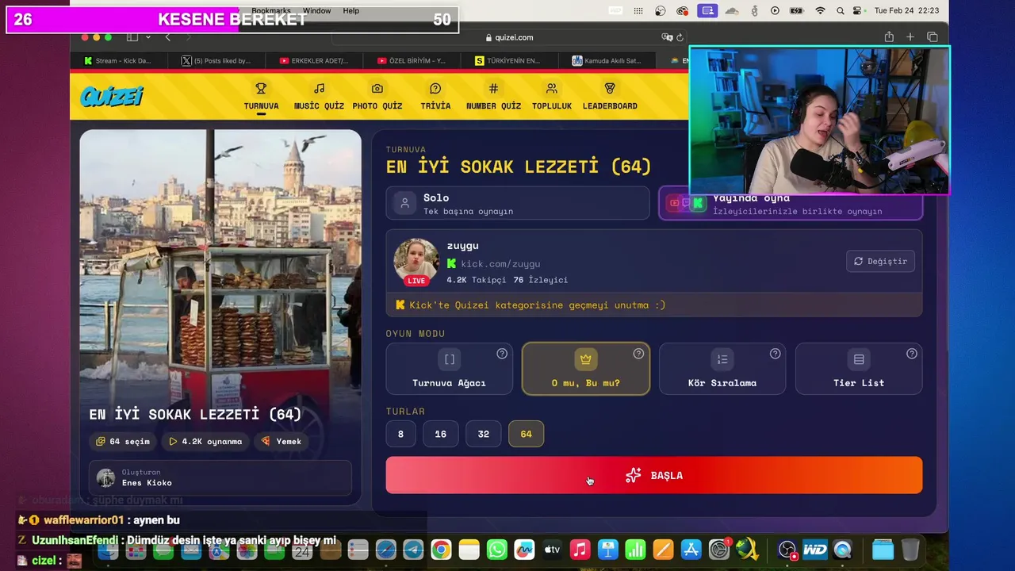Open creator Enes Kioko profile

(x=220, y=477)
